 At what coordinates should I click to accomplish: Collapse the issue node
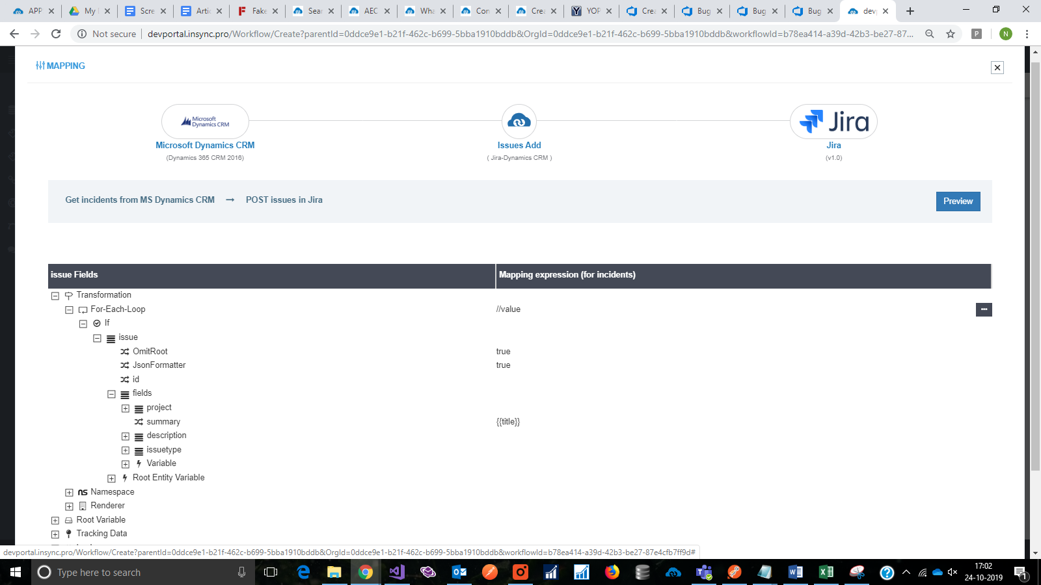[x=97, y=338]
